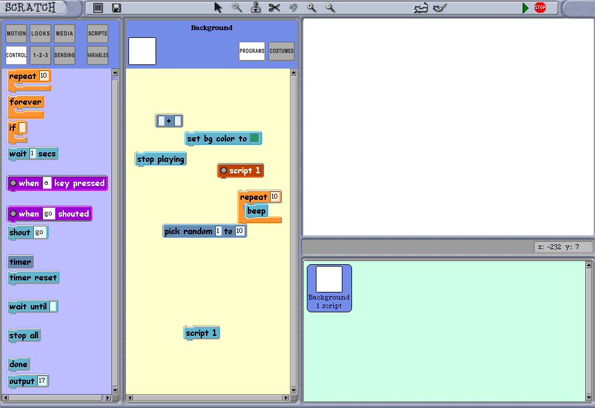Viewport: 595px width, 408px height.
Task: Click the stop all block
Action: click(24, 336)
